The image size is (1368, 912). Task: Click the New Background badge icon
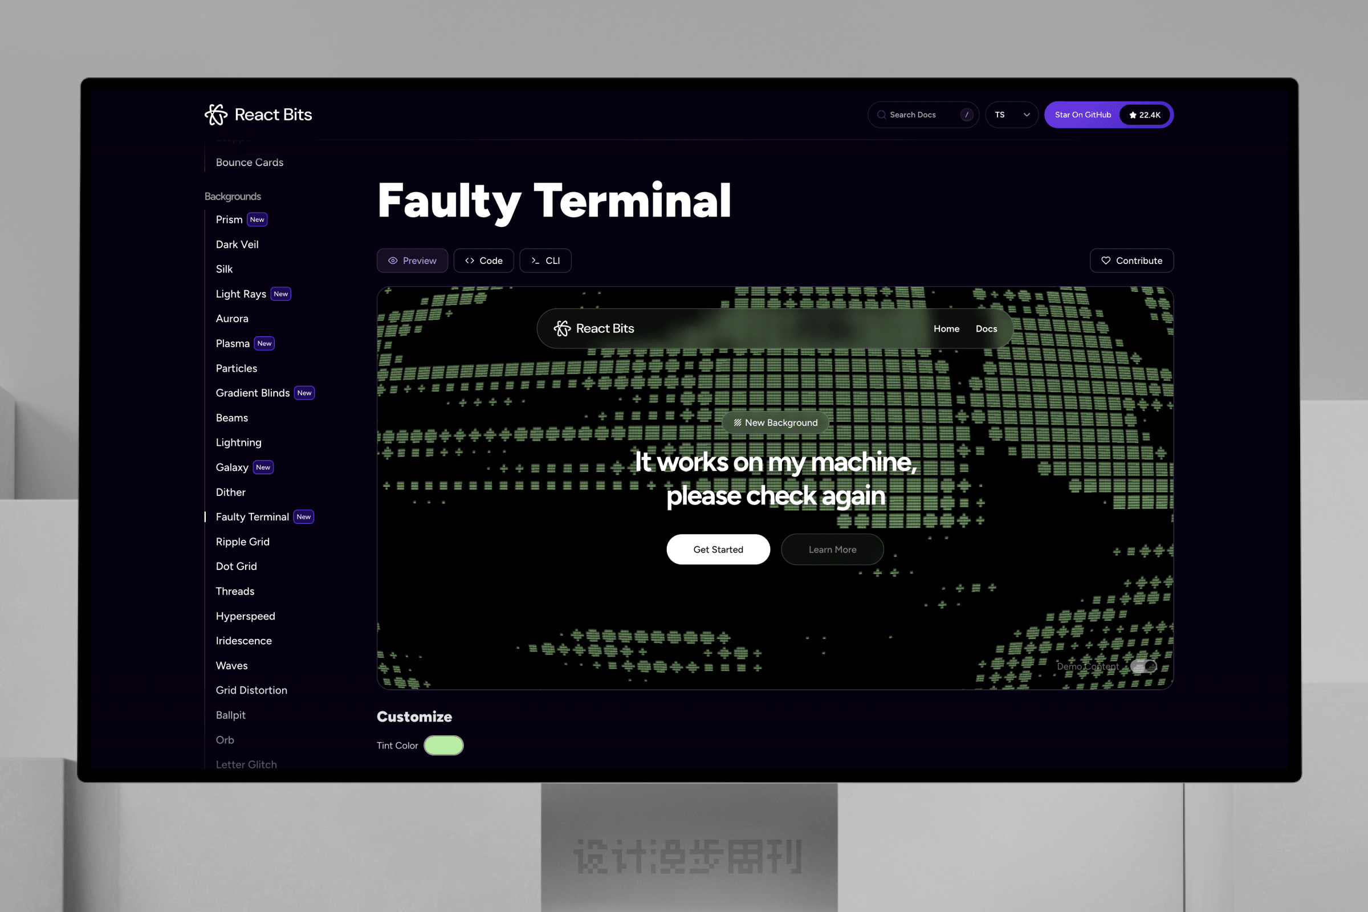[x=738, y=423]
